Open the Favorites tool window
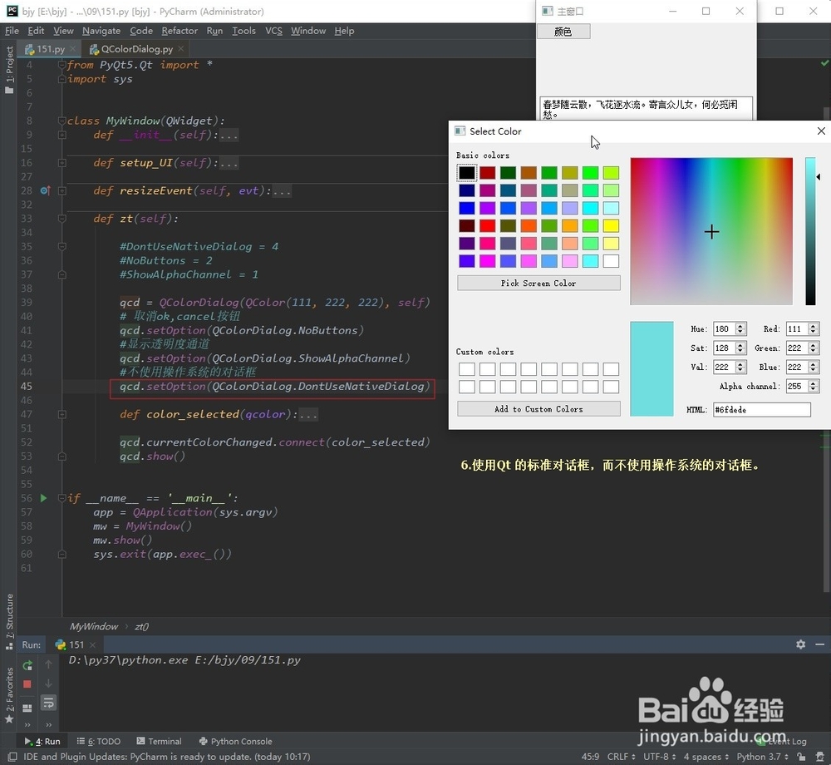This screenshot has width=831, height=765. click(x=9, y=694)
